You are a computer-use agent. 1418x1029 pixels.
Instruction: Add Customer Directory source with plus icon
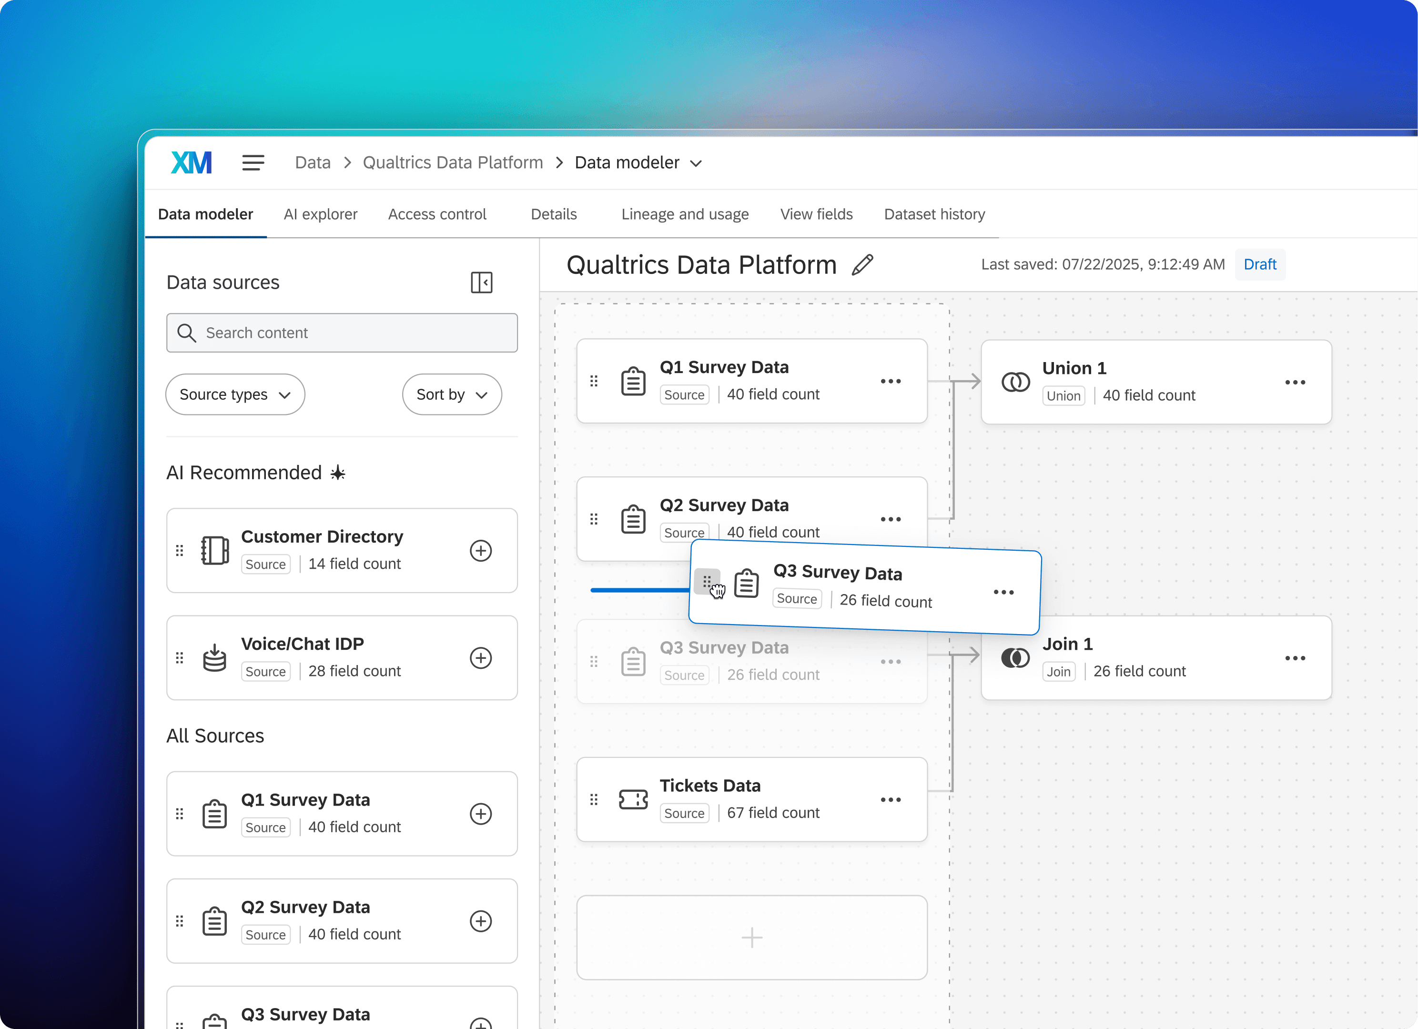pyautogui.click(x=480, y=551)
